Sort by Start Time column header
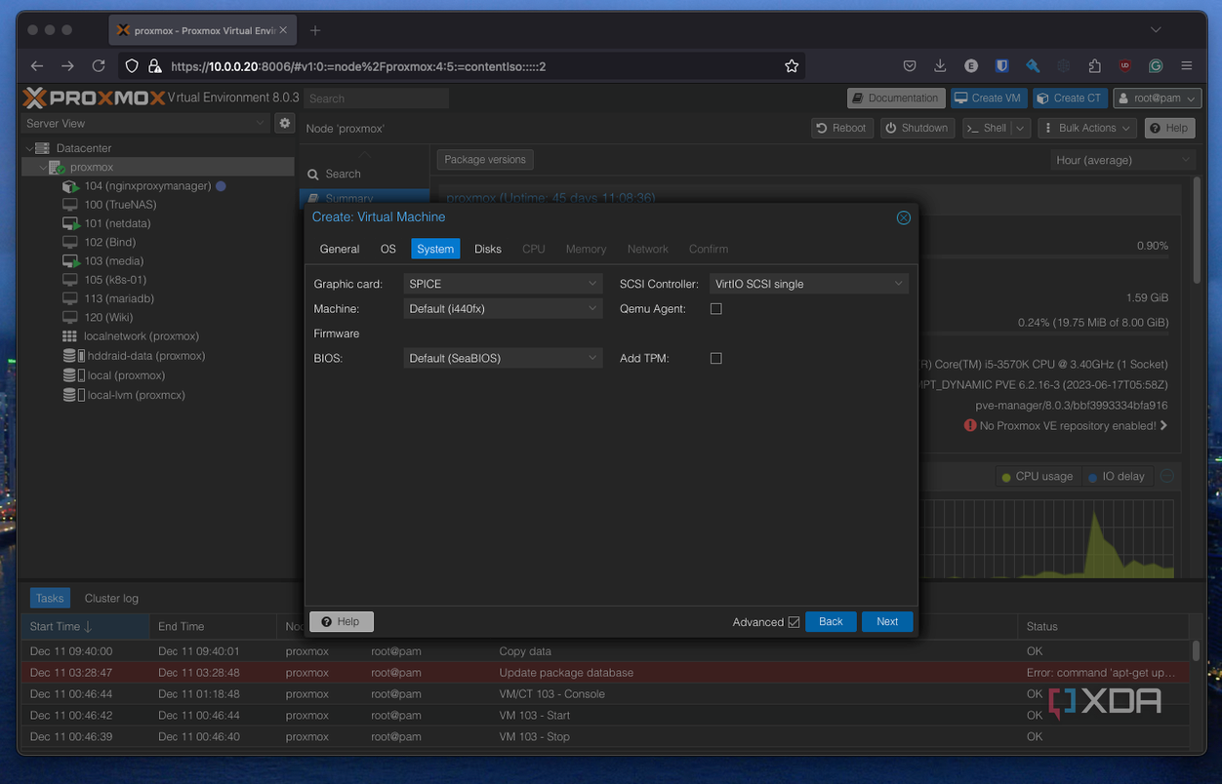Screen dimensions: 1222x784 pyautogui.click(x=86, y=626)
